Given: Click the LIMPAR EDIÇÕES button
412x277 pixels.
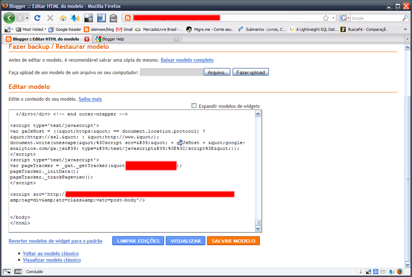Looking at the screenshot, I should [x=138, y=241].
